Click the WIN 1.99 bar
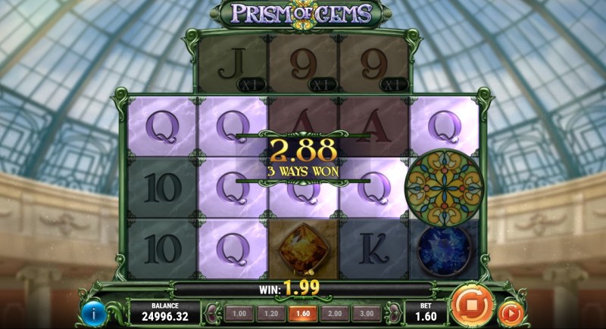 (302, 288)
